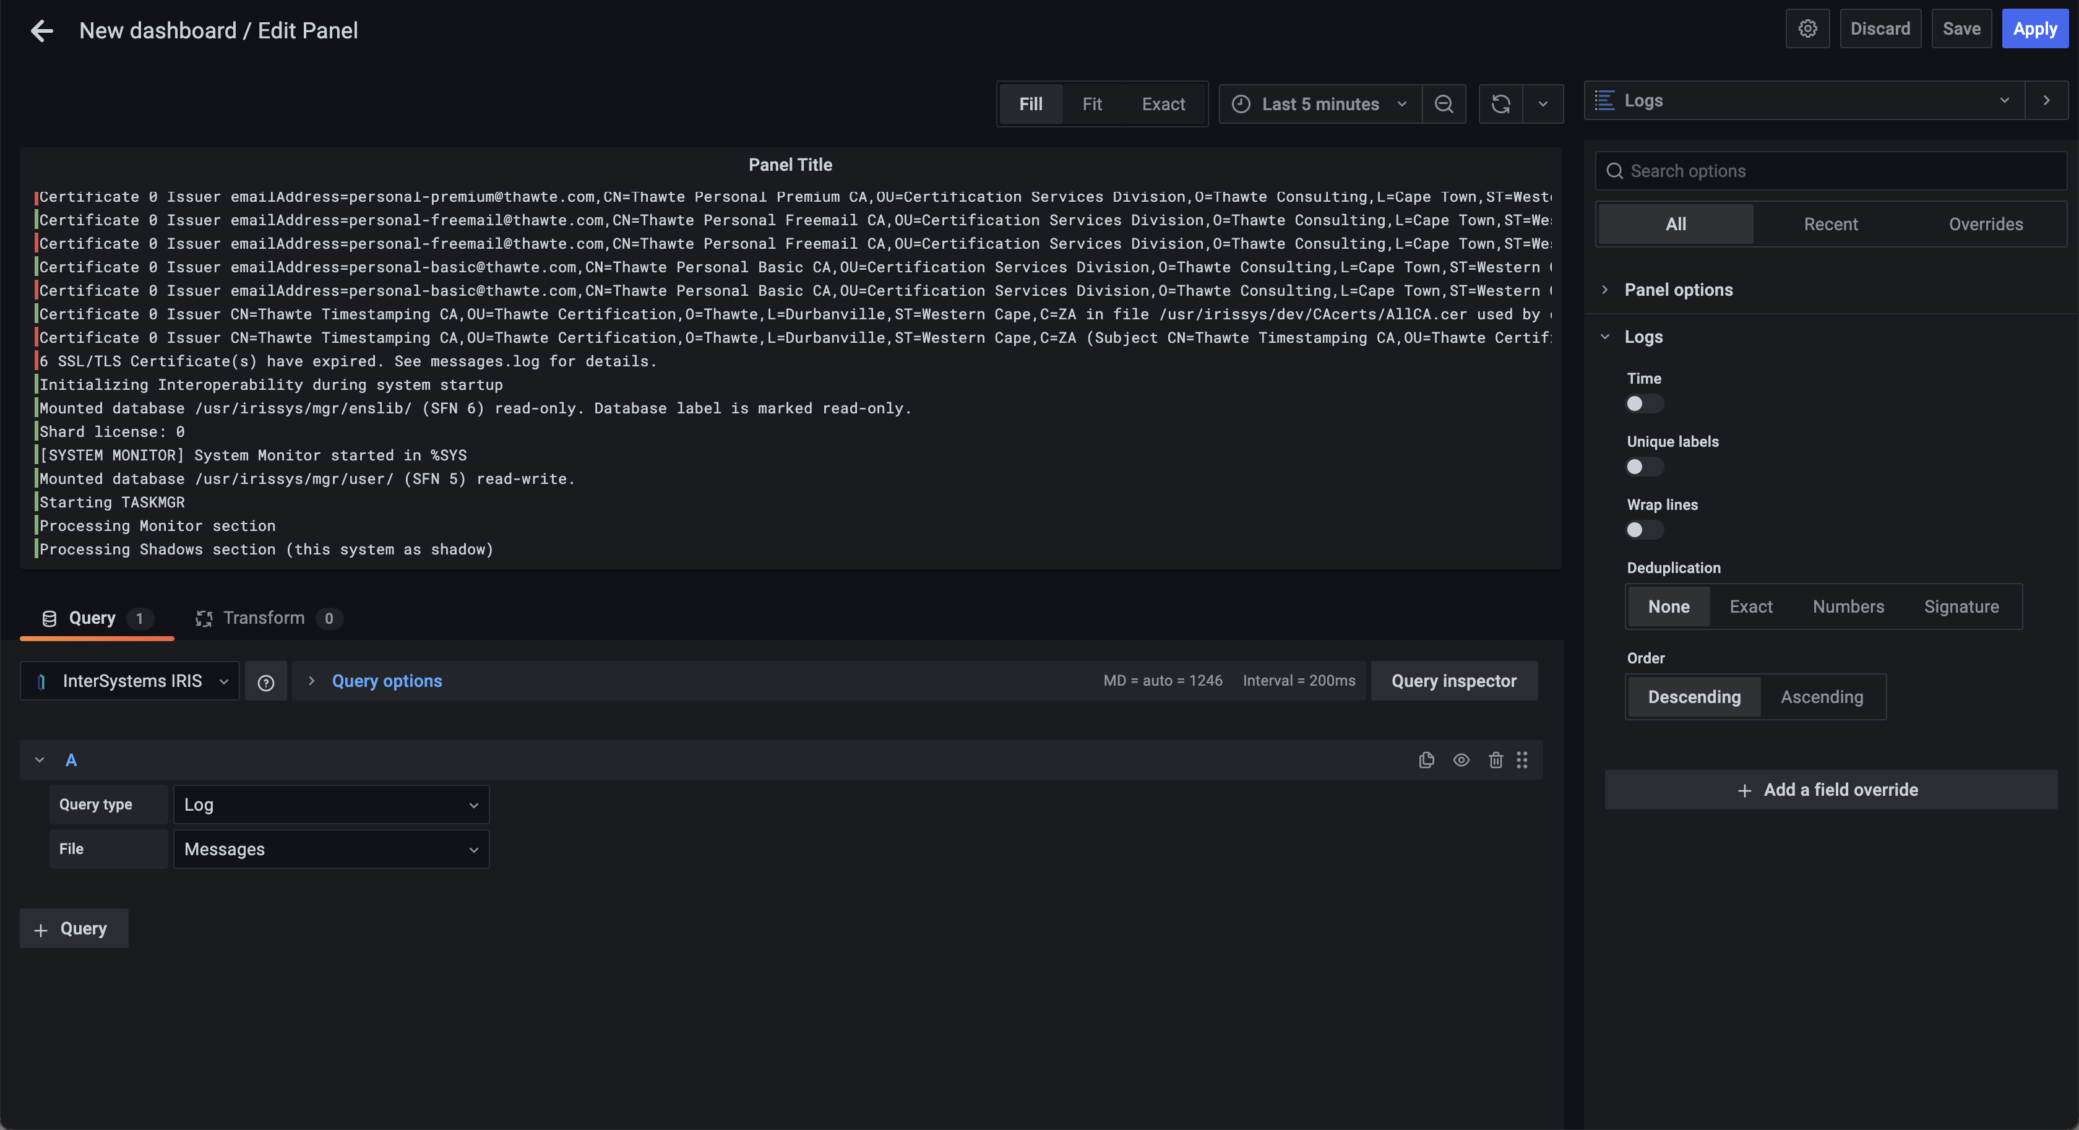Hide query A with the eye icon

click(x=1461, y=759)
